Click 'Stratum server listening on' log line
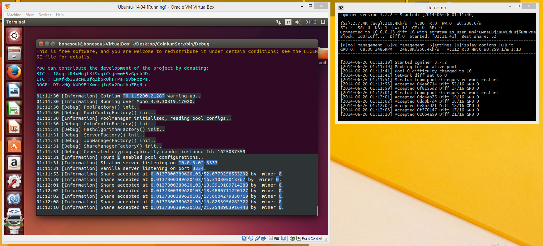Viewport: 543px width, 246px height. click(127, 163)
